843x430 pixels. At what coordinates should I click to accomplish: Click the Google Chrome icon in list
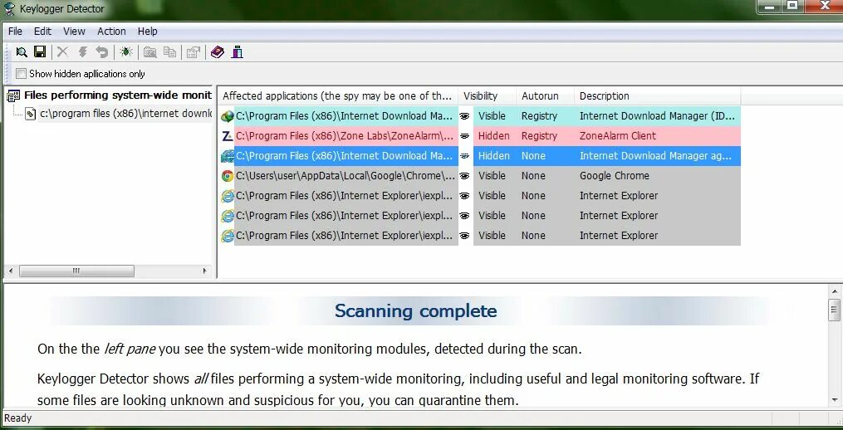coord(228,176)
